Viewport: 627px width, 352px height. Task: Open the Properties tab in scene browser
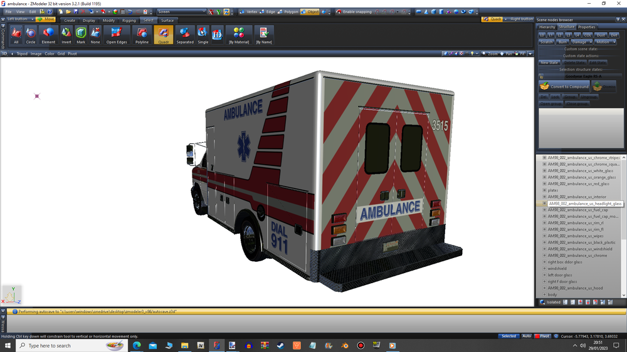tap(587, 27)
